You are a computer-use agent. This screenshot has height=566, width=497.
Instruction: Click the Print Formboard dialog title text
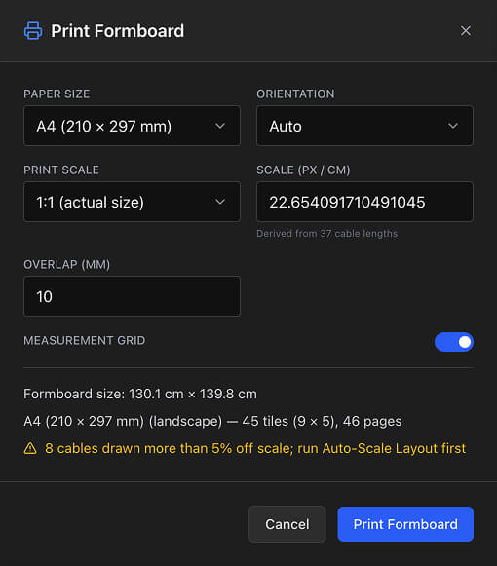(117, 31)
